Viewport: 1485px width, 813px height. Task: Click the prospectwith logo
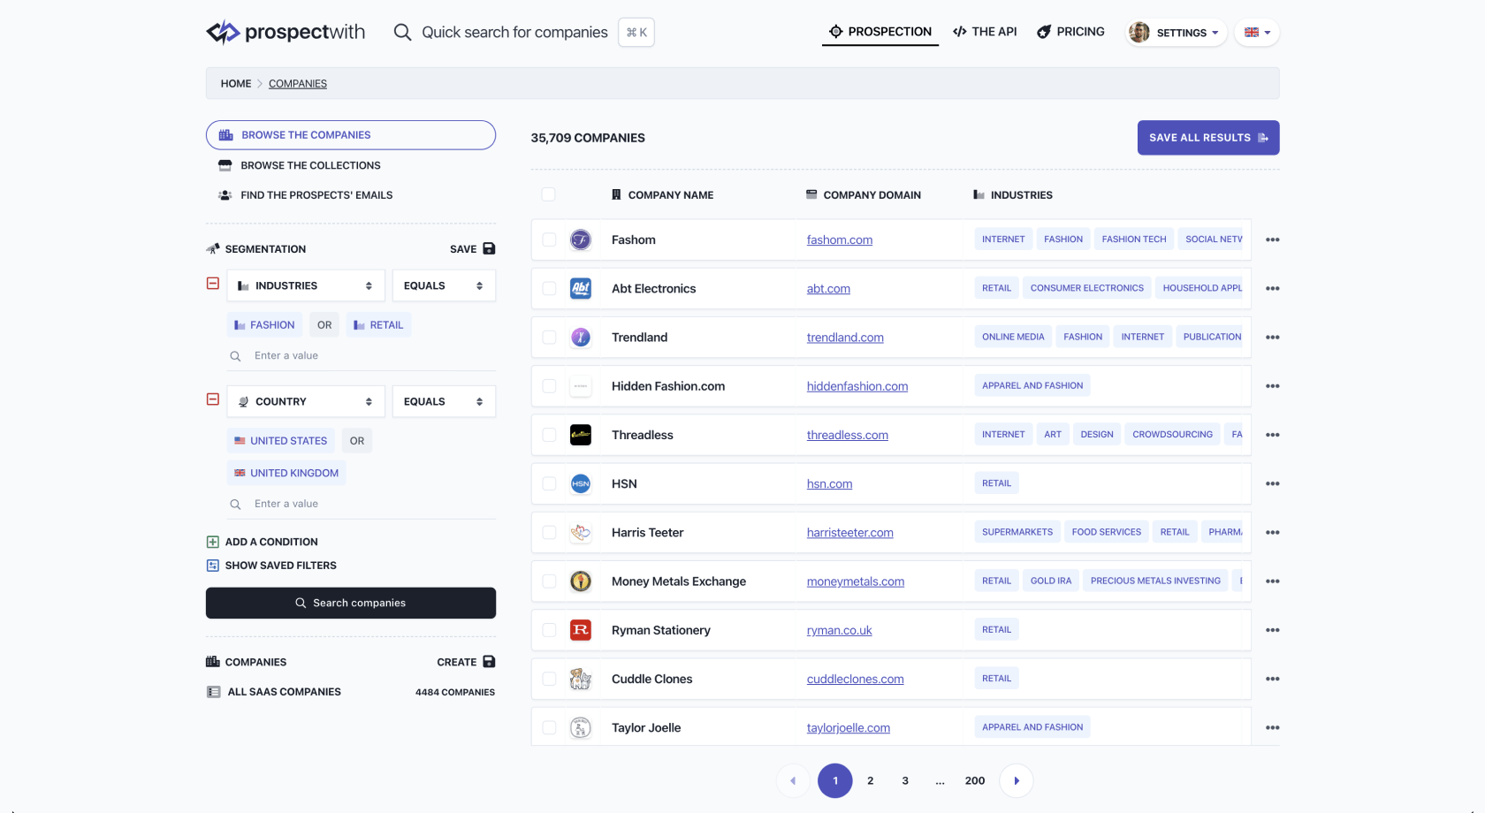(x=285, y=32)
